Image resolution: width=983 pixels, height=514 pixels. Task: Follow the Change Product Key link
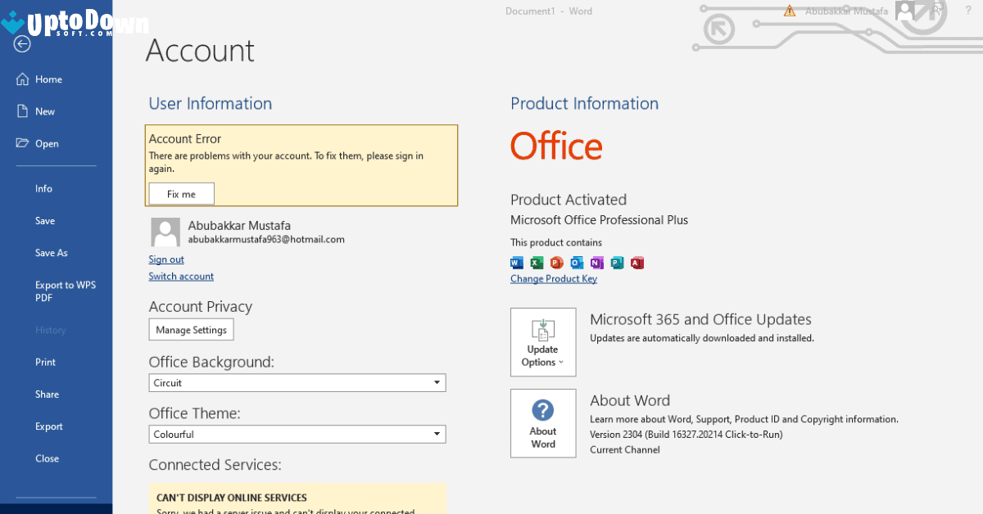click(554, 278)
